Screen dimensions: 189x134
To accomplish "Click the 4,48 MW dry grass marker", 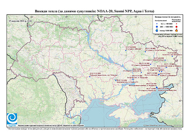I will 145,52.
